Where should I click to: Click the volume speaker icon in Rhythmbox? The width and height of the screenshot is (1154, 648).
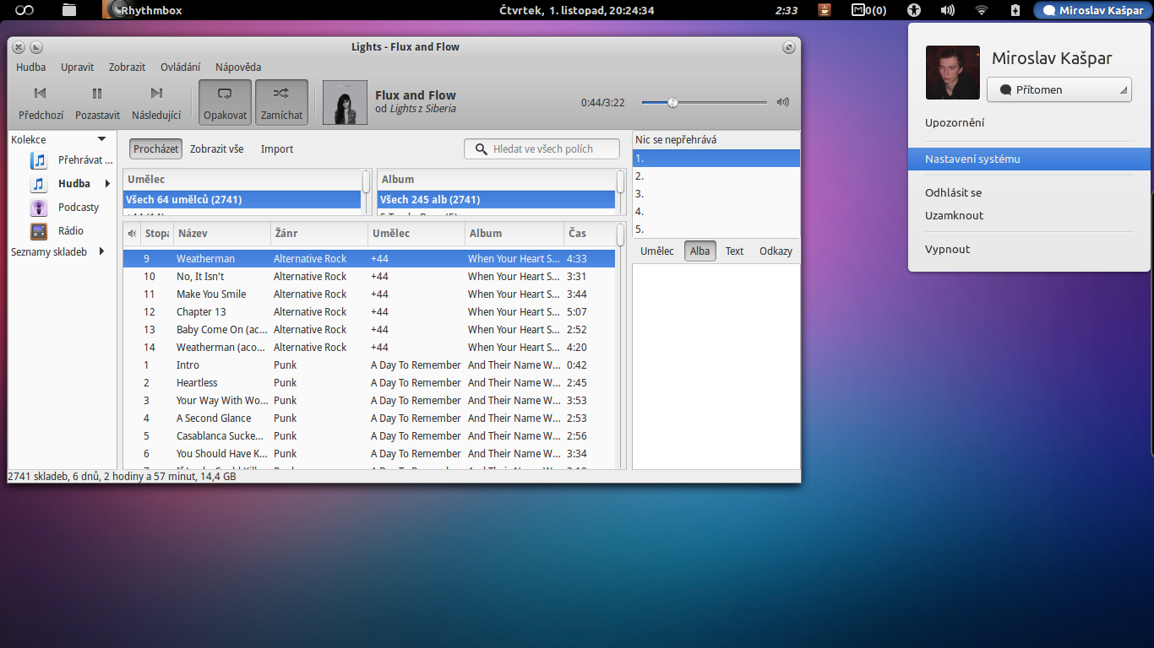(x=783, y=102)
